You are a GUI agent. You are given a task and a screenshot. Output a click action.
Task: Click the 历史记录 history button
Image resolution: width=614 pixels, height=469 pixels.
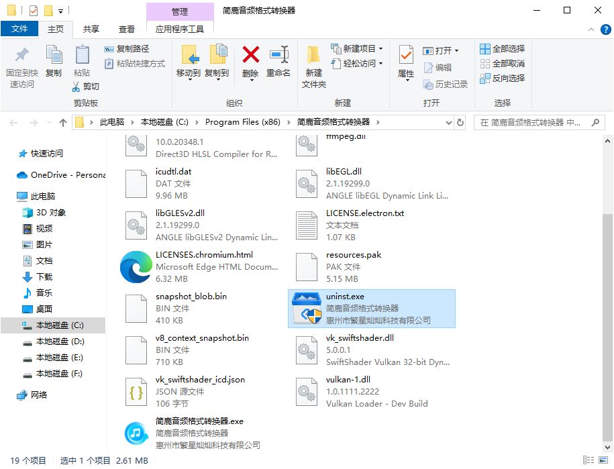tap(446, 84)
